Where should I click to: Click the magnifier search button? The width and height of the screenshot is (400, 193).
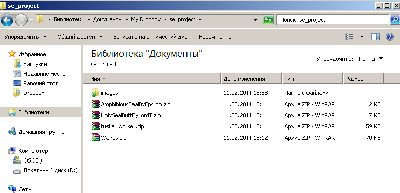coord(395,20)
